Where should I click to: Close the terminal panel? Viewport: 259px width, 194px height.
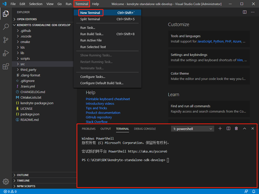252,129
